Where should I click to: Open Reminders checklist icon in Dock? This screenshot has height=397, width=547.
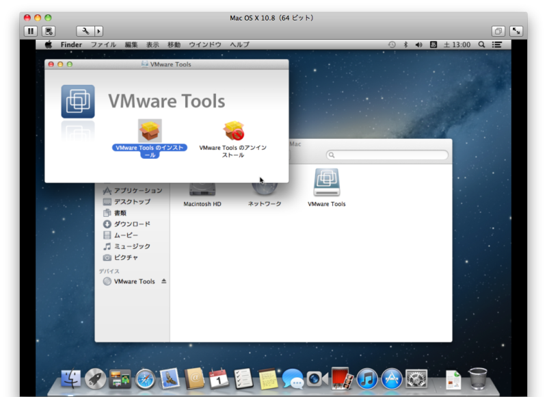click(x=243, y=379)
